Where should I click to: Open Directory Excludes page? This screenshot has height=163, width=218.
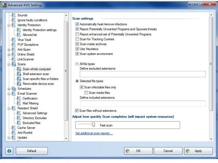(x=35, y=118)
